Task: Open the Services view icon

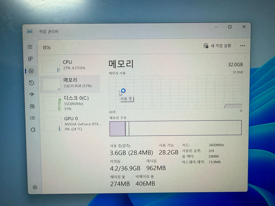Action: [x=33, y=129]
